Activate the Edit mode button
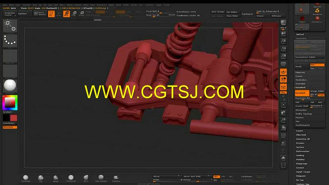The image size is (329, 185). point(51,14)
